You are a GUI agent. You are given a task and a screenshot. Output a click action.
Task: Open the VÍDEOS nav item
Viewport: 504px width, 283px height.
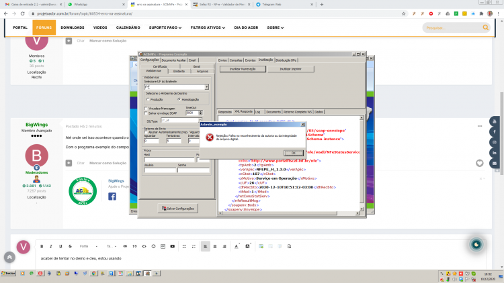(x=100, y=27)
